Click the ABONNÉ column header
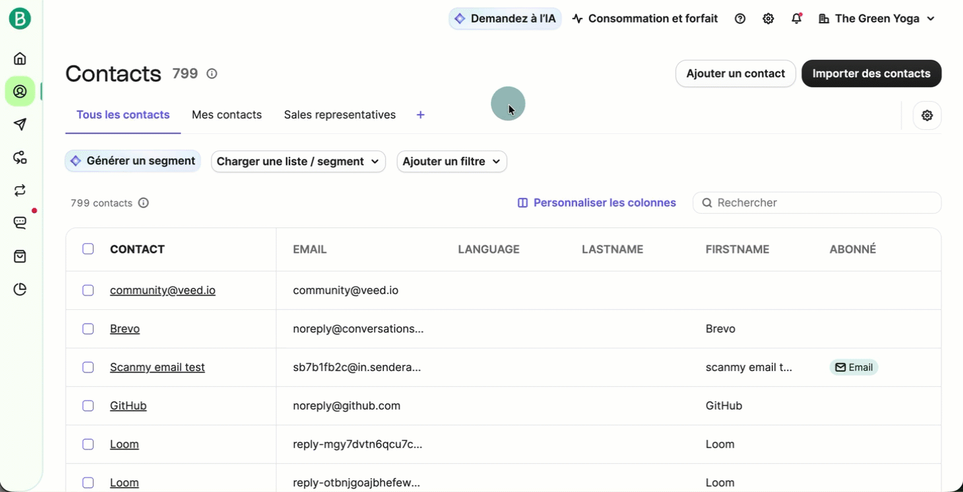This screenshot has width=963, height=492. (852, 249)
